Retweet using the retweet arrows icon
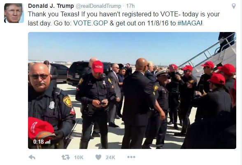This screenshot has height=165, width=242. 65,157
